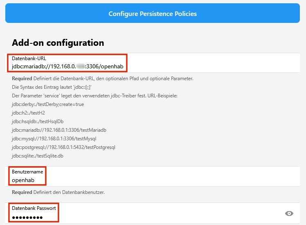
Task: Select example jdbc:mariadb://192.168.0.1:3306/testMariadb
Action: [x=59, y=130]
